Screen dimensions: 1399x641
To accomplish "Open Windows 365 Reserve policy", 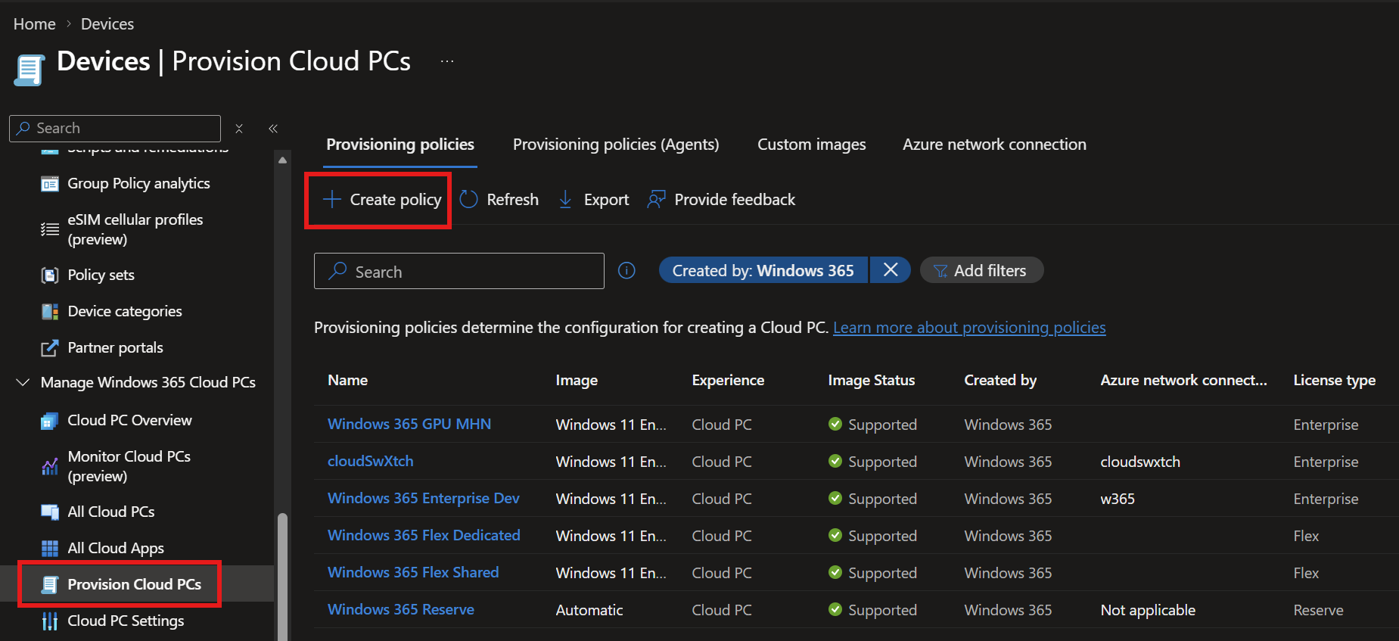I will coord(401,610).
